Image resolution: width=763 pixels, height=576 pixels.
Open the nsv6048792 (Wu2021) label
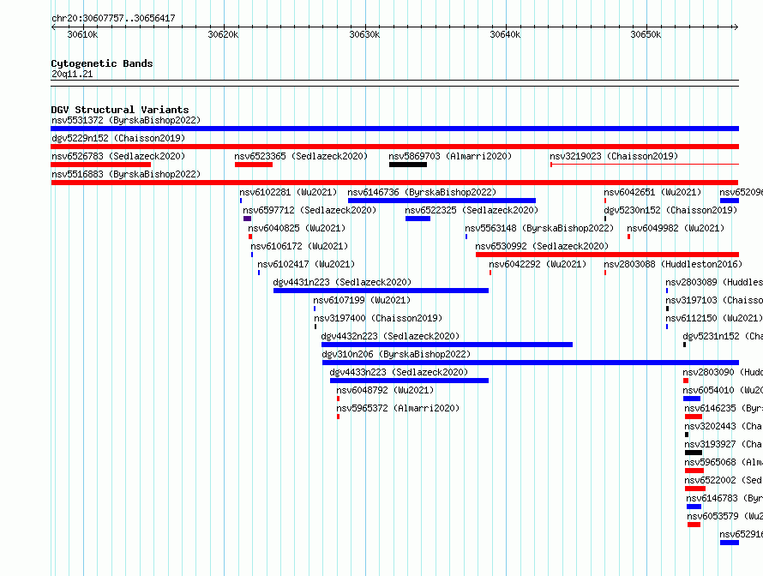click(x=385, y=390)
